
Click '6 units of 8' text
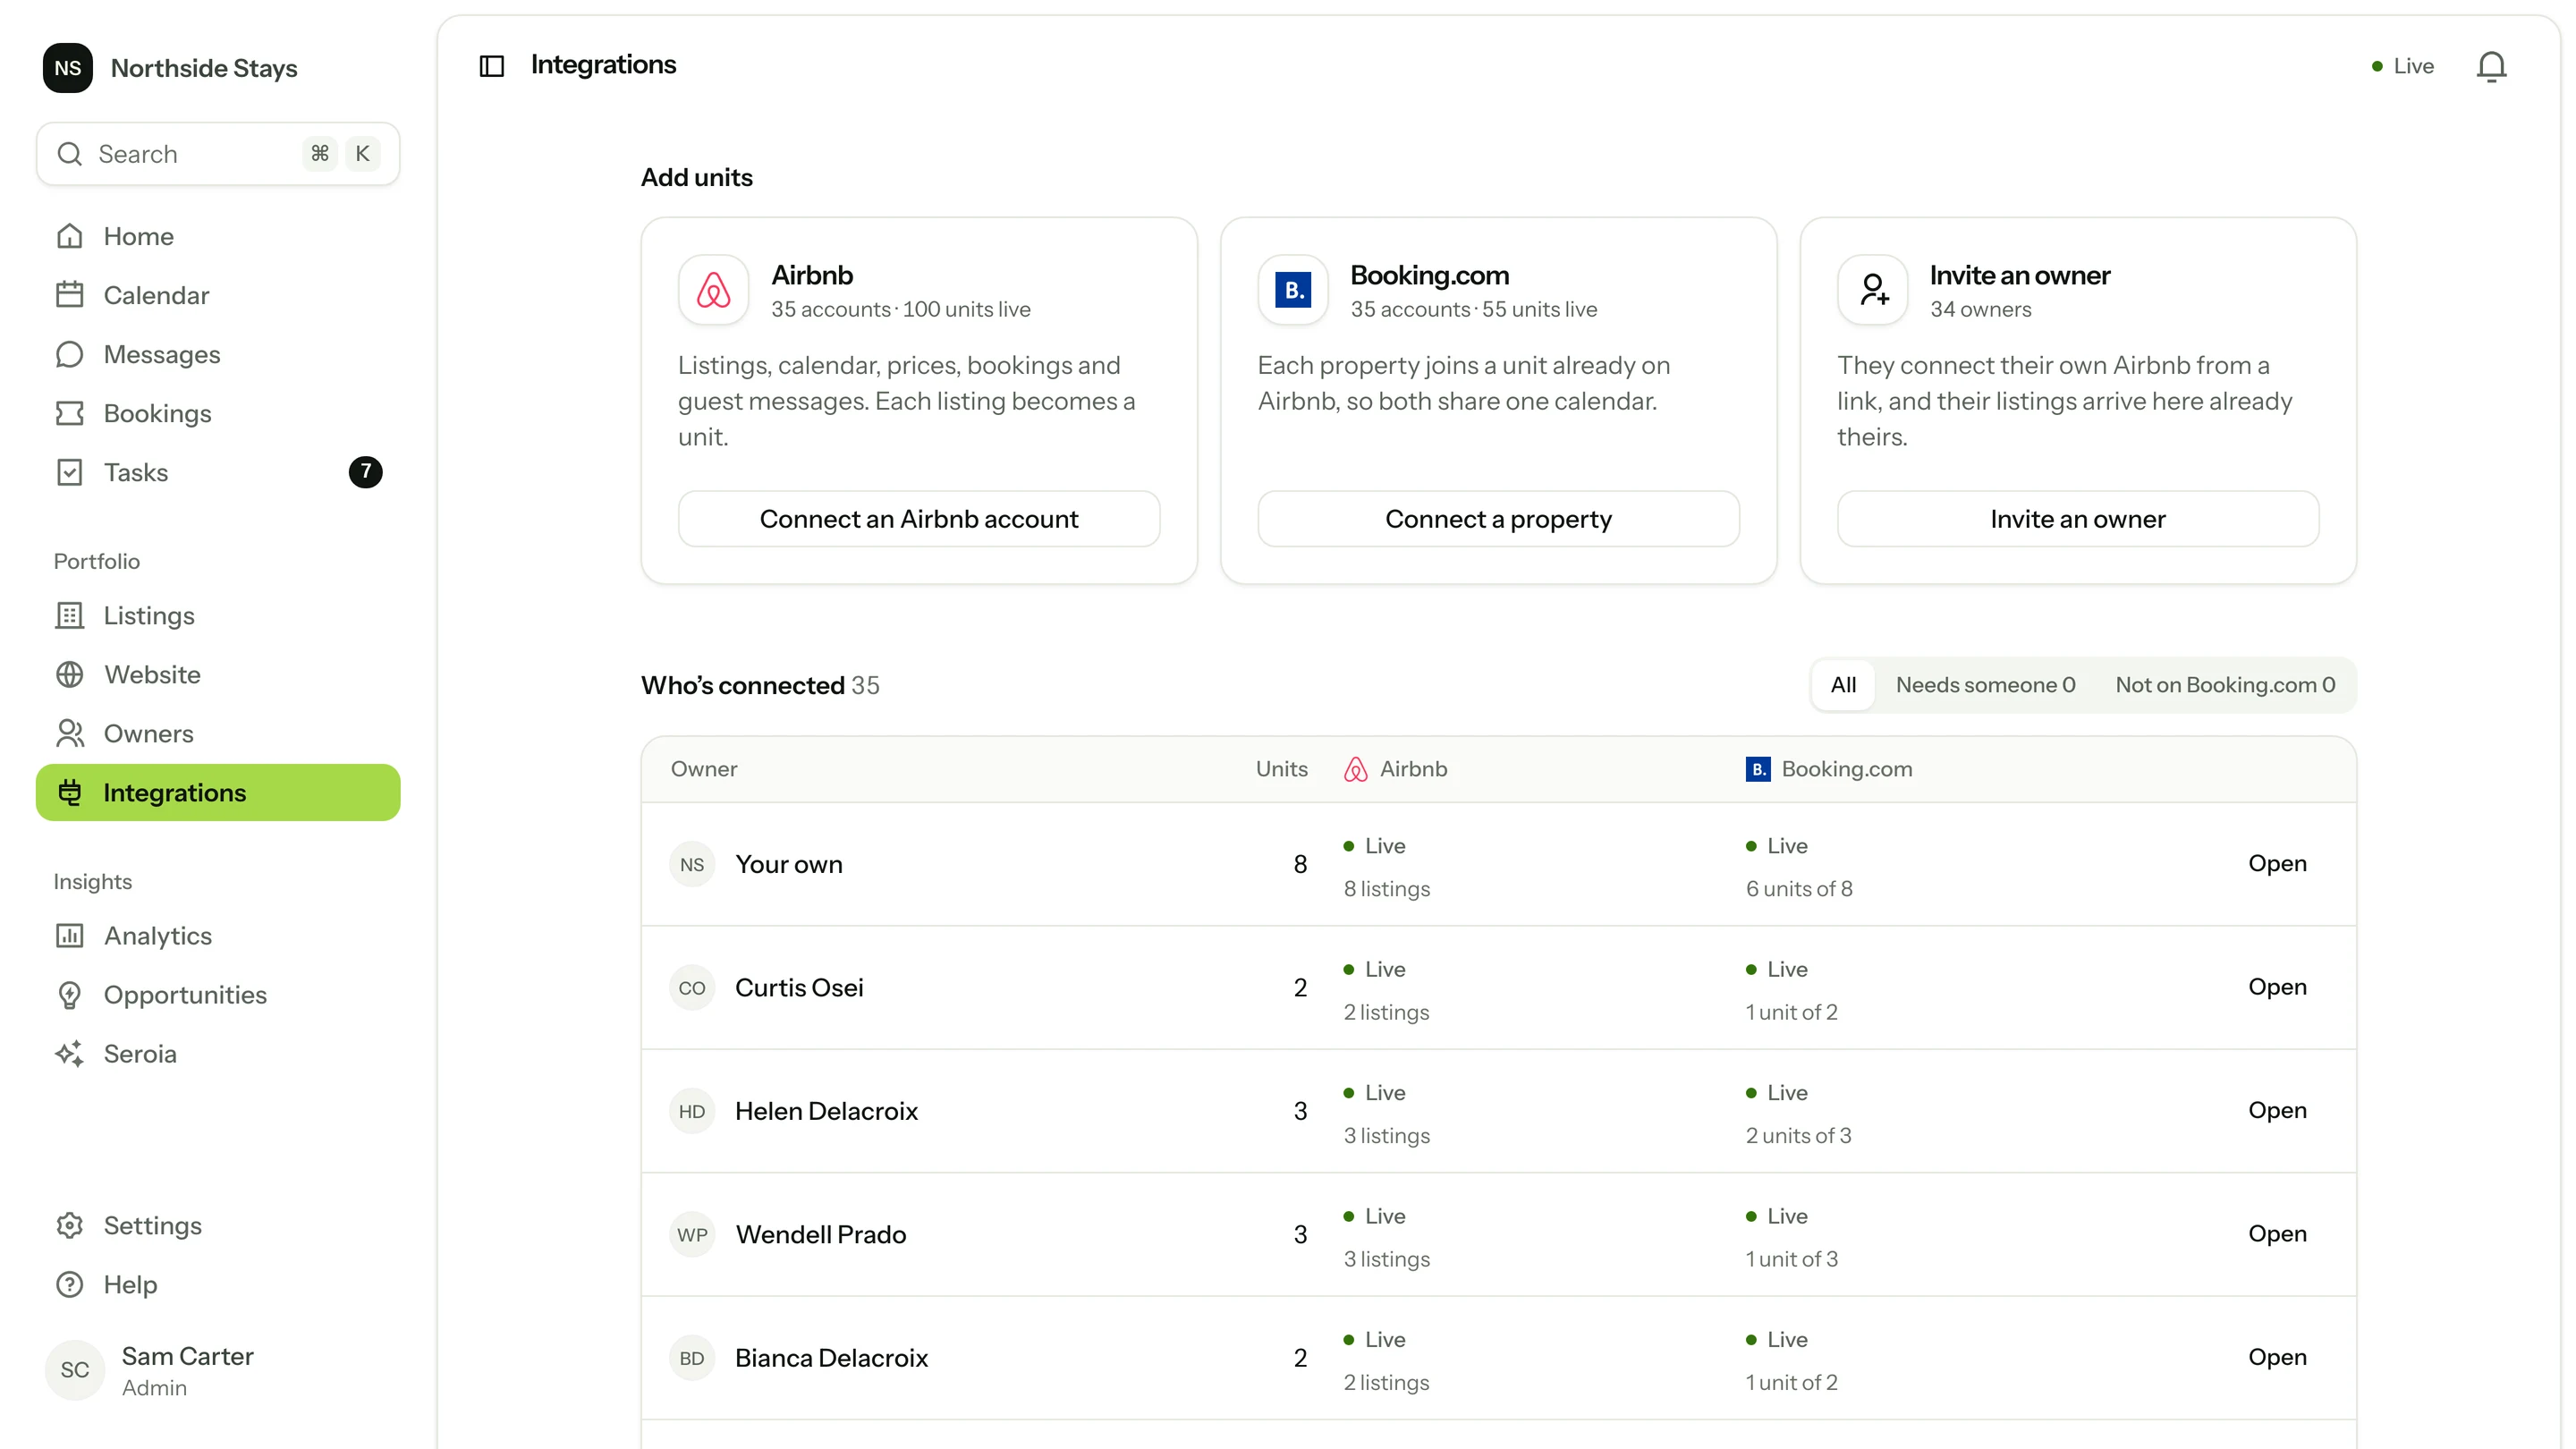(x=1799, y=889)
